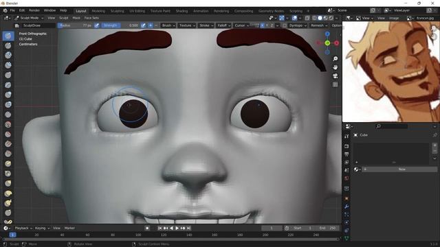440x247 pixels.
Task: Adjust the brush Strength slider
Action: click(x=120, y=25)
